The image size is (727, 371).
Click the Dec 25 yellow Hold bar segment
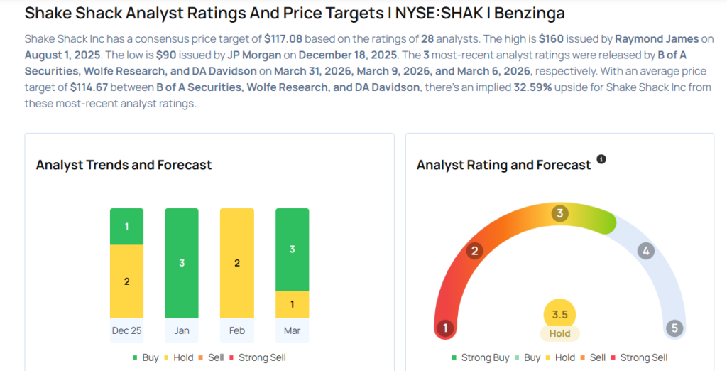[126, 281]
